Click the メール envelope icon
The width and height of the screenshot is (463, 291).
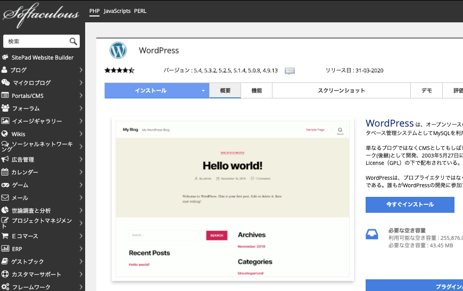click(x=5, y=197)
